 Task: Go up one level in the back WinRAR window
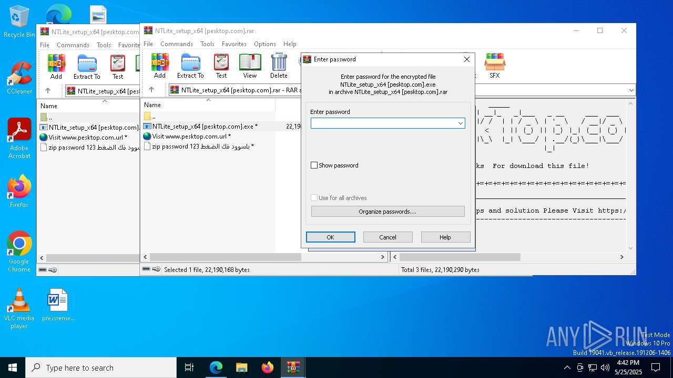click(x=48, y=91)
